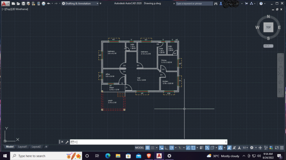Open Customize Quick Access Toolbar arrow
Image resolution: width=286 pixels, height=160 pixels.
tap(100, 4)
